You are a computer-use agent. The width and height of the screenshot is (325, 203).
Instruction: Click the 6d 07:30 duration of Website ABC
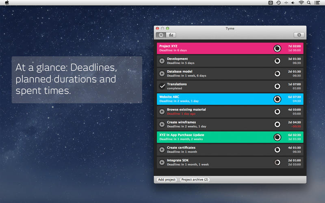click(294, 97)
